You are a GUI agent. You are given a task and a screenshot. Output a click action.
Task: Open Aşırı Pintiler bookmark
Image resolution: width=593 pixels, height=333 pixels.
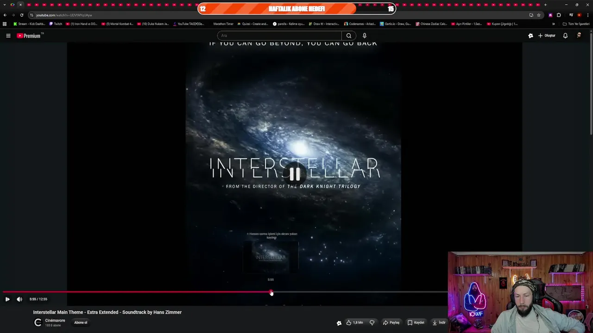pos(467,24)
